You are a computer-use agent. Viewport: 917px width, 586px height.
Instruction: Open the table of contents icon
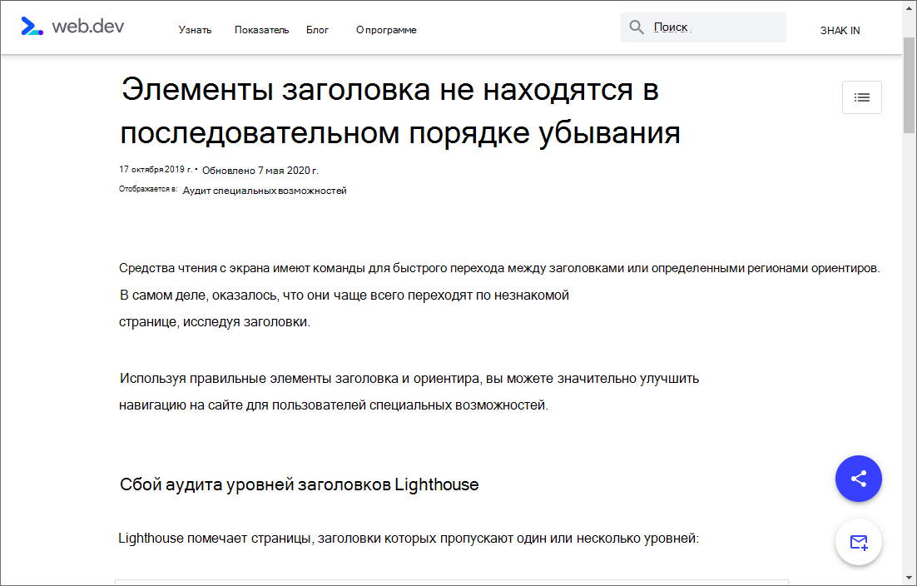[861, 97]
